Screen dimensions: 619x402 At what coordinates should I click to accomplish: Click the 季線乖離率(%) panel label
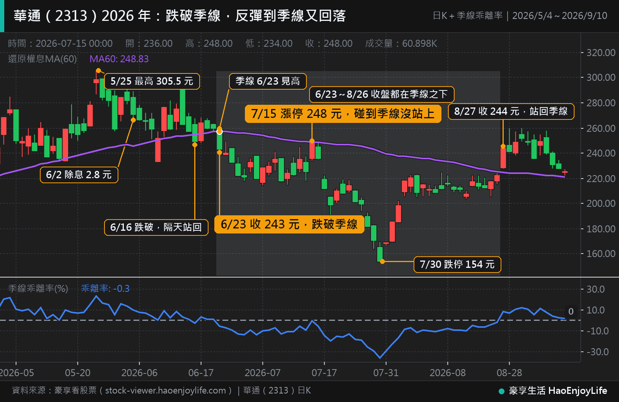[38, 288]
